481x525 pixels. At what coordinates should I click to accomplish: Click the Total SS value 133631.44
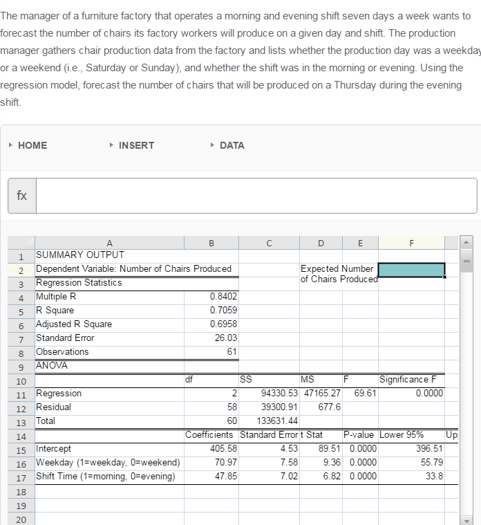[x=270, y=421]
